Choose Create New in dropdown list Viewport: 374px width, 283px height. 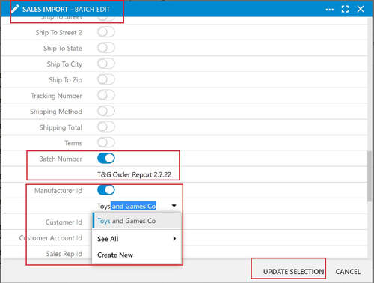137,255
